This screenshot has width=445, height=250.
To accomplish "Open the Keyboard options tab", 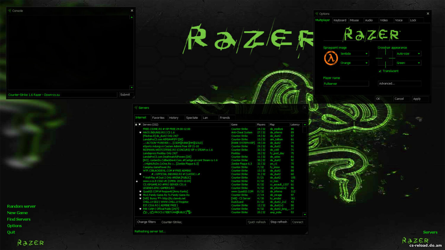I will [x=340, y=20].
